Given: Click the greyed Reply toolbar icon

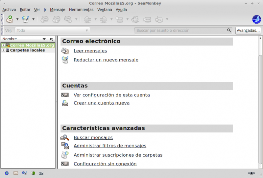Looking at the screenshot, I should point(45,19).
